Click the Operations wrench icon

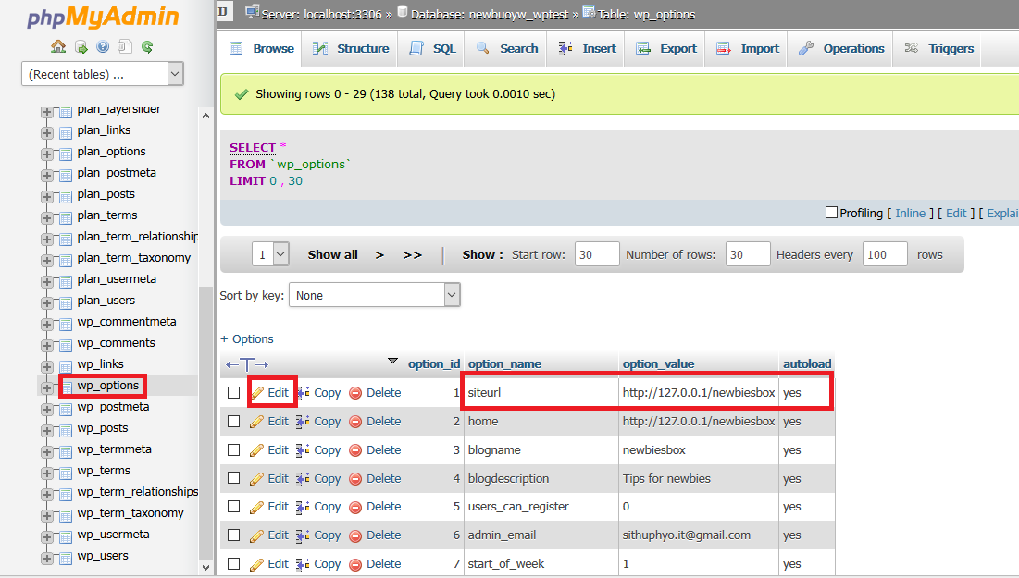[806, 48]
